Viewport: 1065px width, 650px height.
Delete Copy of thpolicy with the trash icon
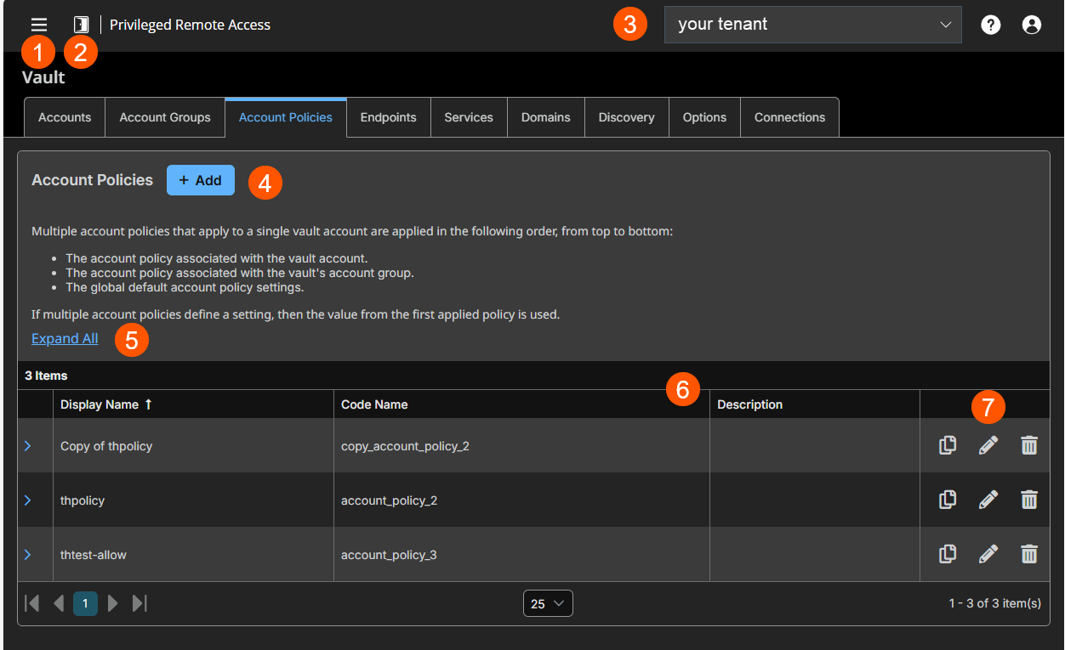1028,444
